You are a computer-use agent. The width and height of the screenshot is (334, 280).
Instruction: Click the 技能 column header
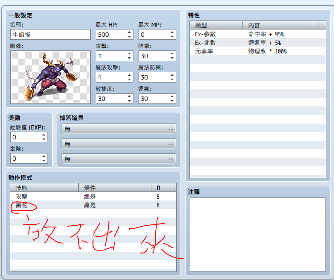pyautogui.click(x=44, y=188)
